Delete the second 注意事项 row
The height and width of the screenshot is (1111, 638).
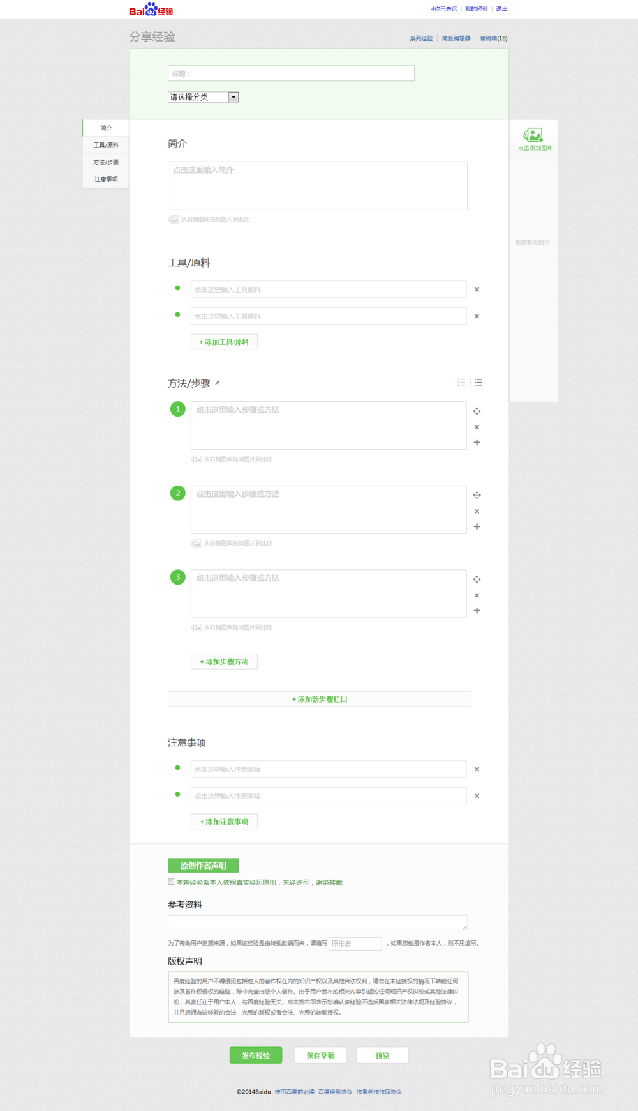[x=477, y=796]
